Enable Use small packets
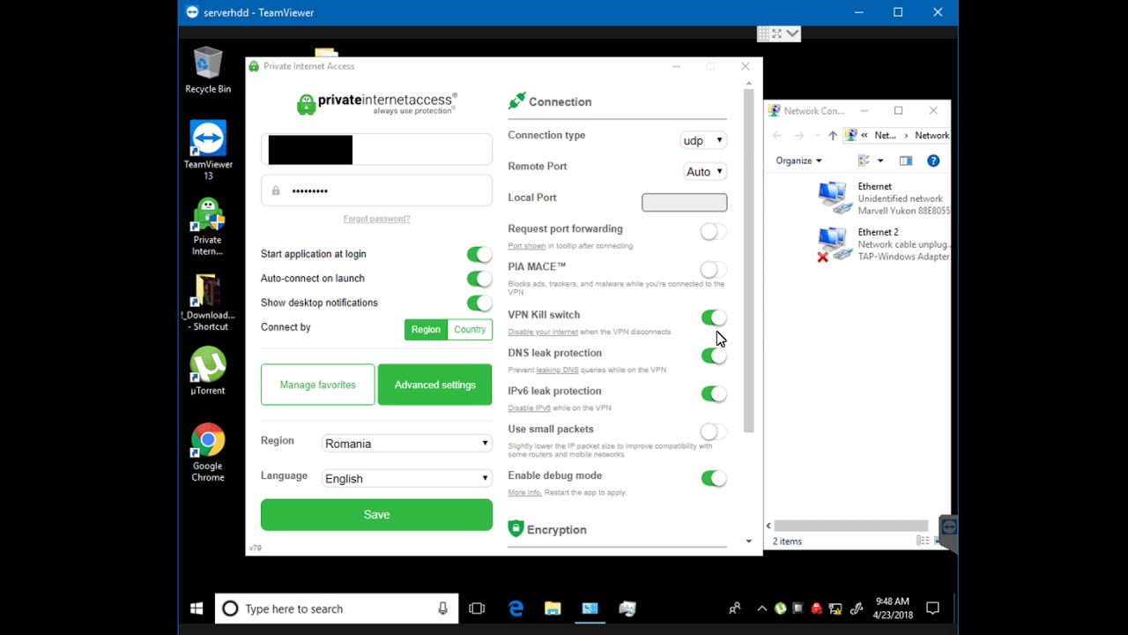The image size is (1128, 635). [713, 431]
